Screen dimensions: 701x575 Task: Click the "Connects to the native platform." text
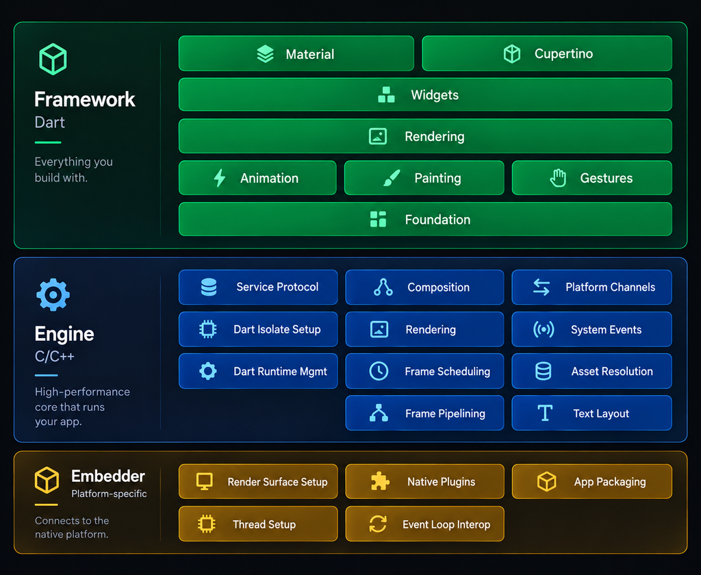click(x=72, y=528)
